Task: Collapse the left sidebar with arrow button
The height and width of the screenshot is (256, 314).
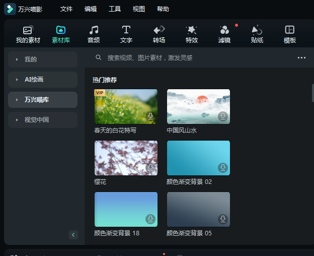Action: pos(73,234)
